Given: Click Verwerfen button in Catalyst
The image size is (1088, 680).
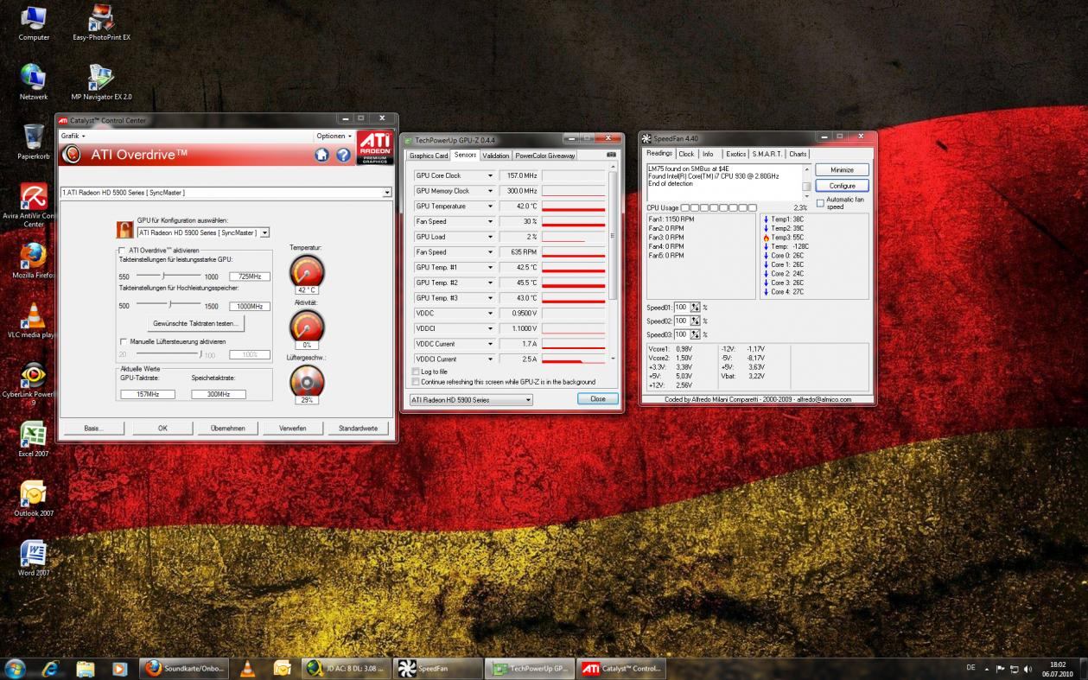Looking at the screenshot, I should pos(292,428).
